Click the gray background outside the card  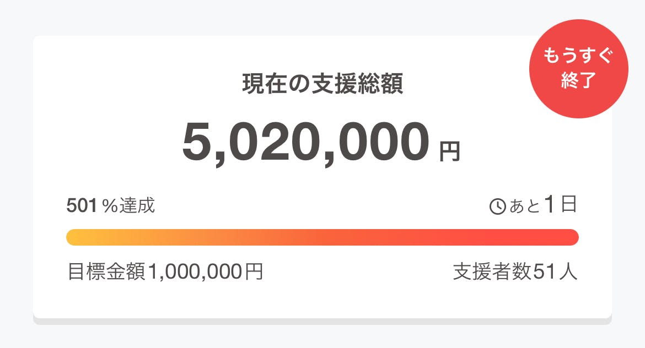pos(17,165)
